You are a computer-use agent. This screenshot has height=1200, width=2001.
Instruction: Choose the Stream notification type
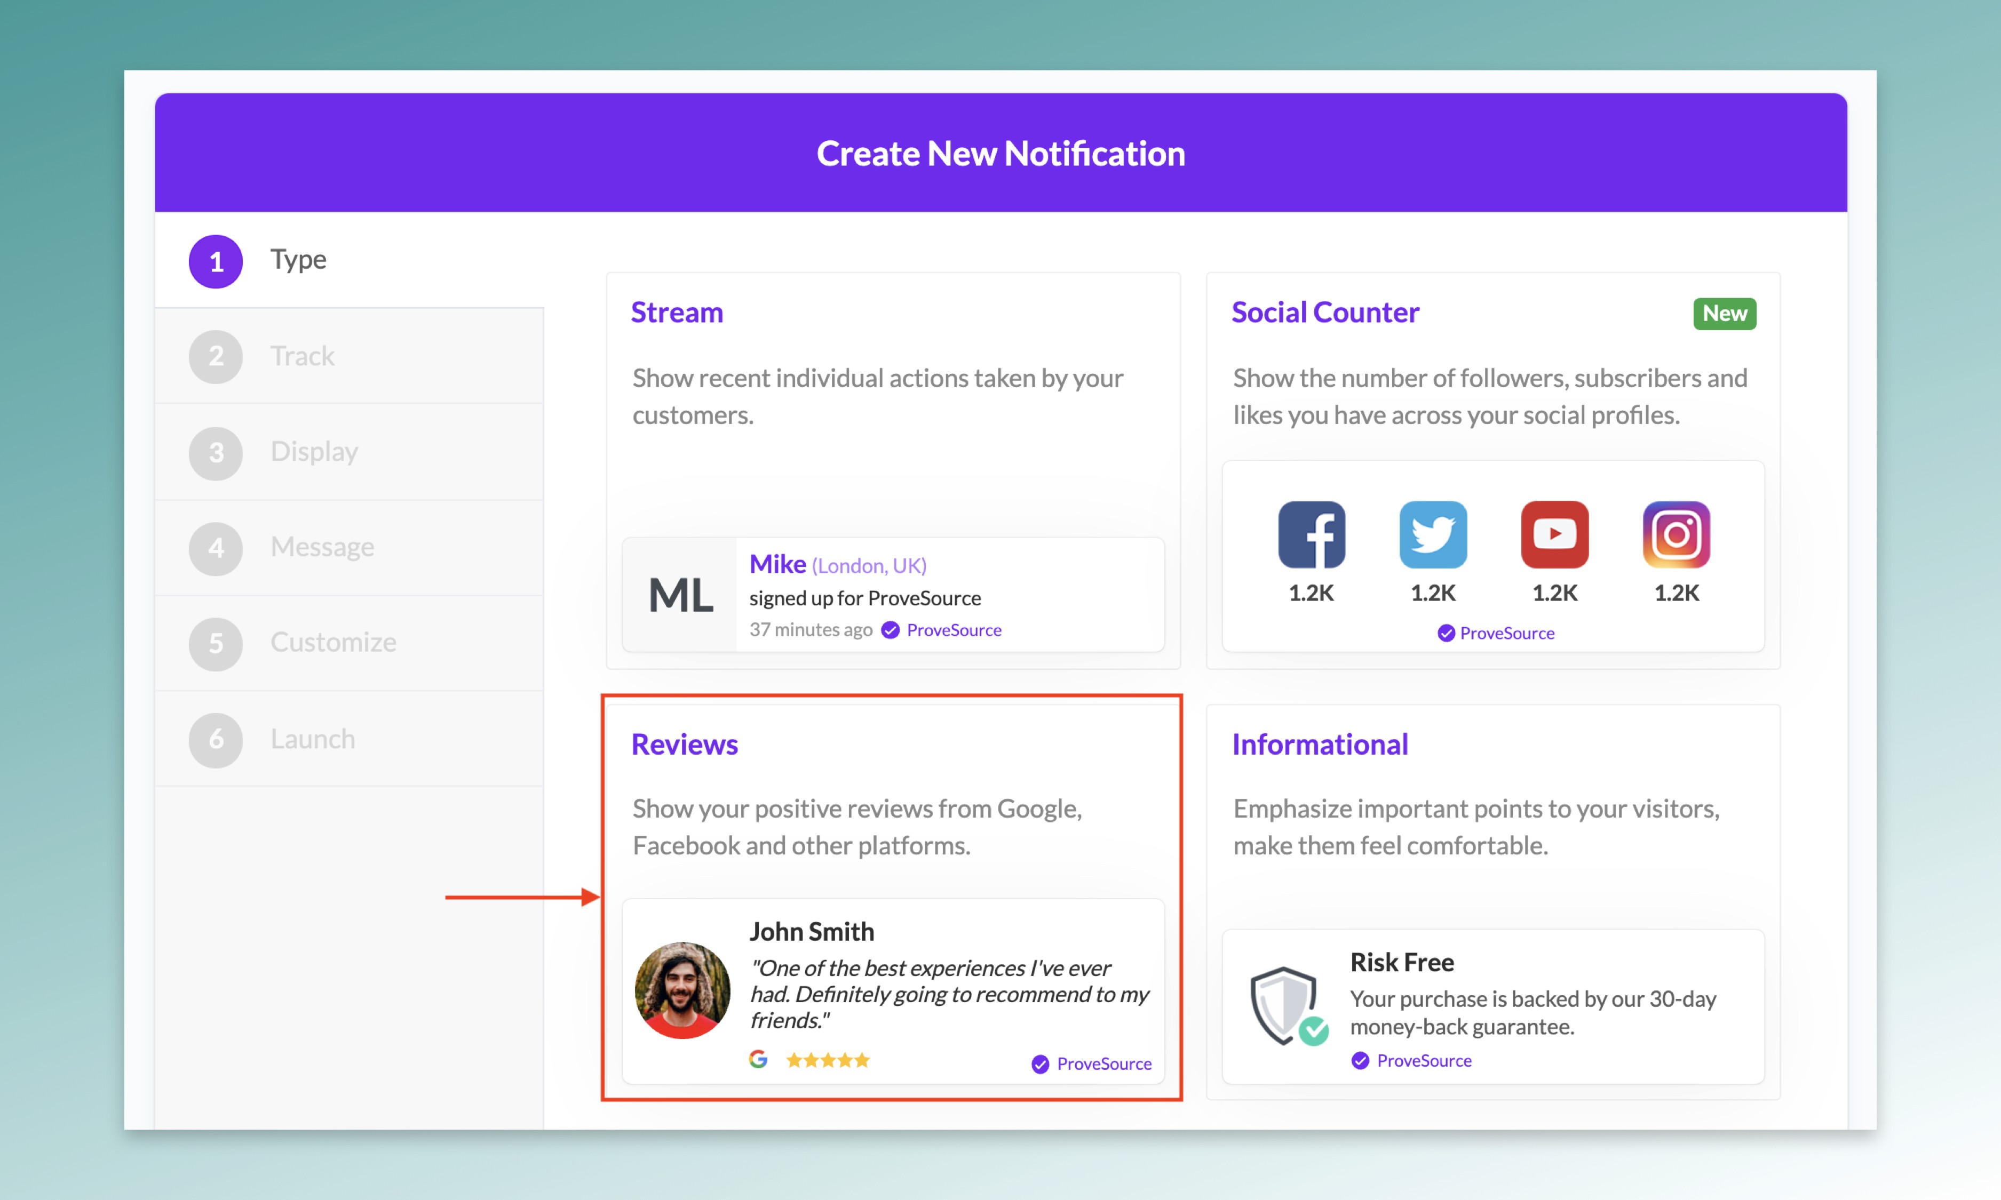tap(677, 312)
